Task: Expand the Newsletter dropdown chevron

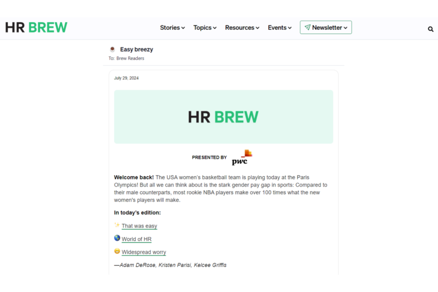Action: [x=345, y=28]
